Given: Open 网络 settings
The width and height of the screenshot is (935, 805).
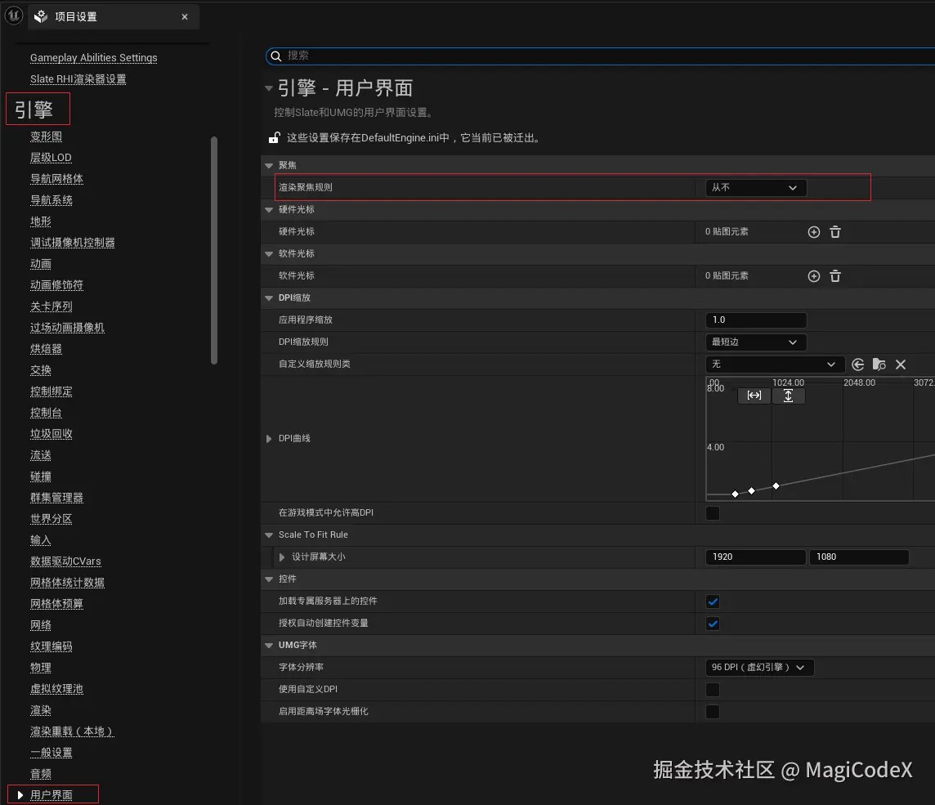Looking at the screenshot, I should pyautogui.click(x=41, y=625).
